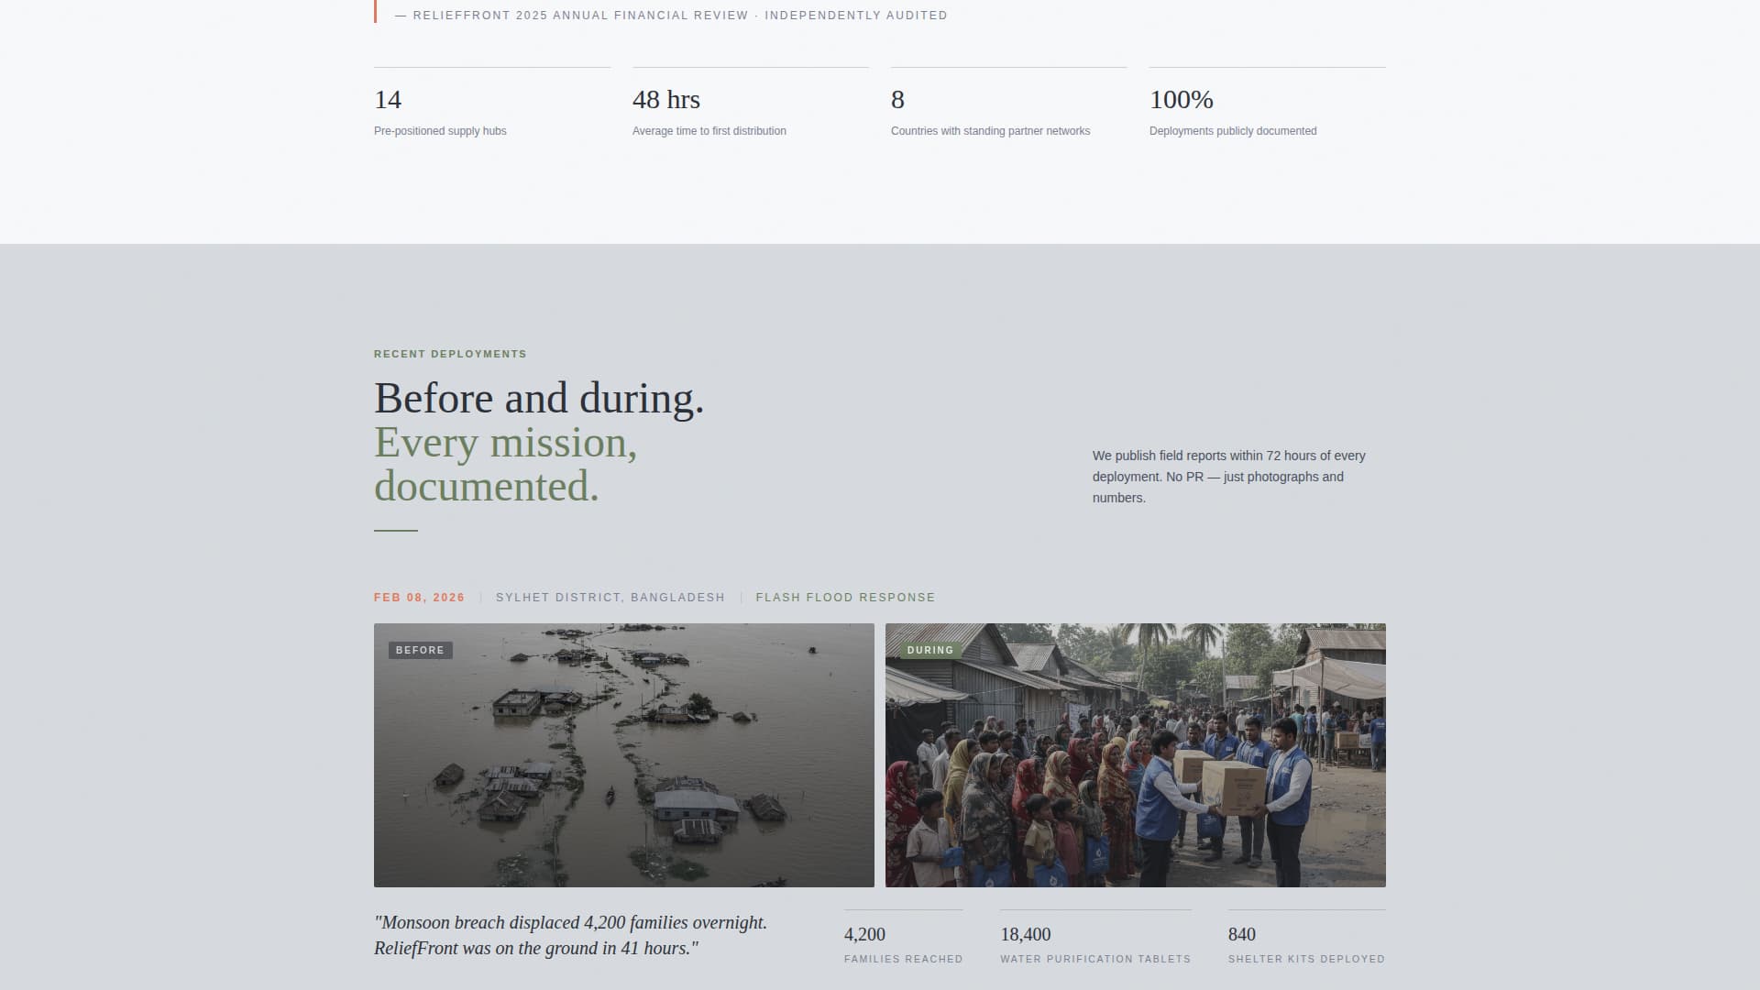This screenshot has height=990, width=1760.
Task: Open the Sylhet District, Bangladesh location link
Action: point(610,597)
